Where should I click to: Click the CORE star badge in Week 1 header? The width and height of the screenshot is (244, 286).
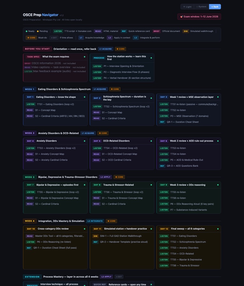[115, 89]
